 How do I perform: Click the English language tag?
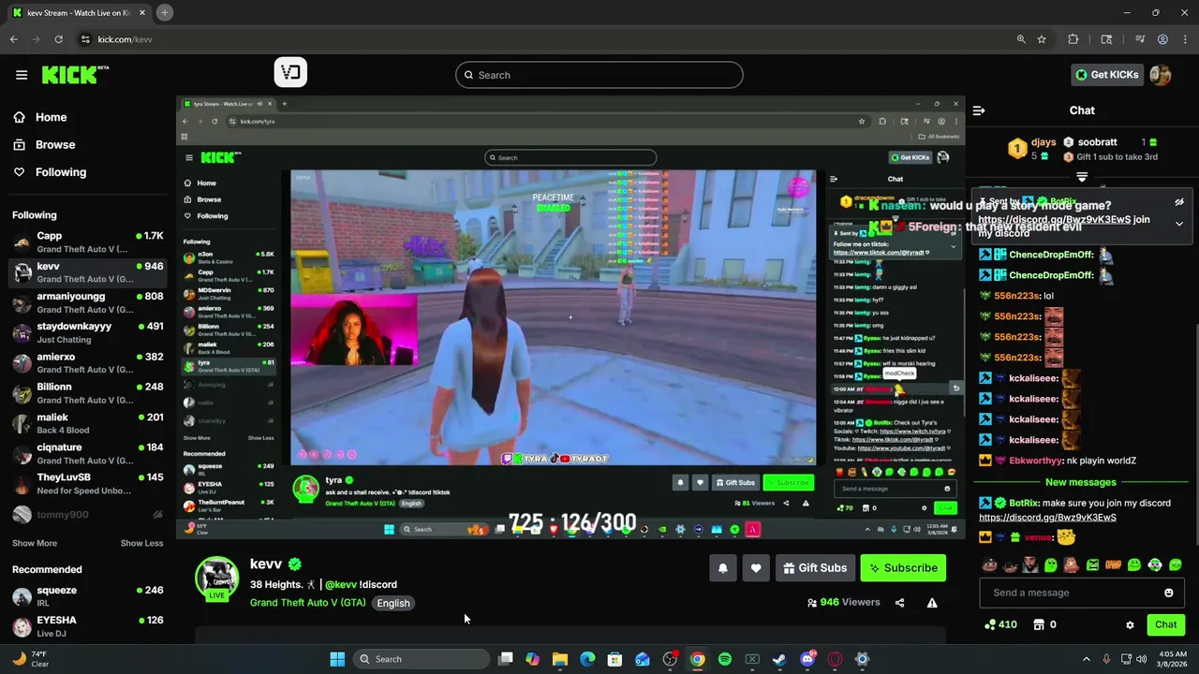[393, 603]
